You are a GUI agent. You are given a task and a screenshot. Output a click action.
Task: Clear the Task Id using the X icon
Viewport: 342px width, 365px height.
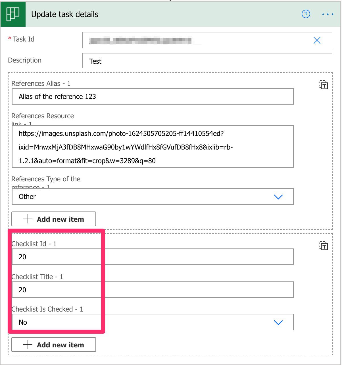[x=317, y=40]
